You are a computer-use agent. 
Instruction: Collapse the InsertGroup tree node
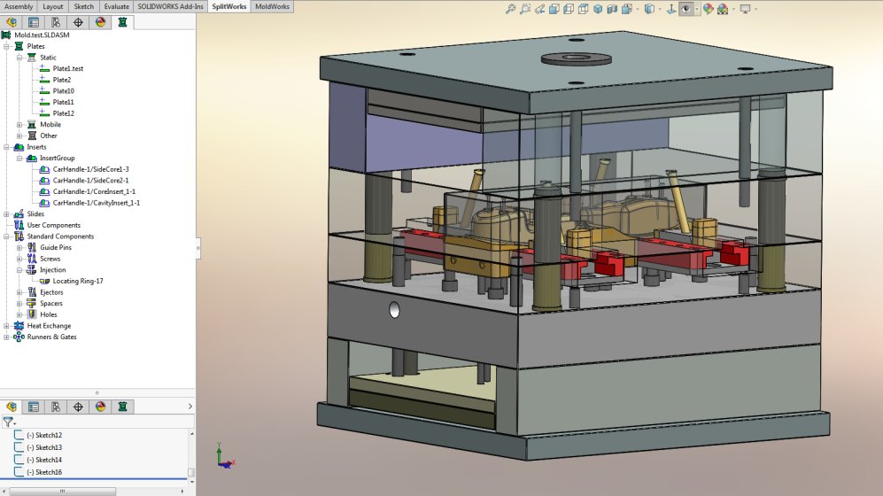point(20,159)
